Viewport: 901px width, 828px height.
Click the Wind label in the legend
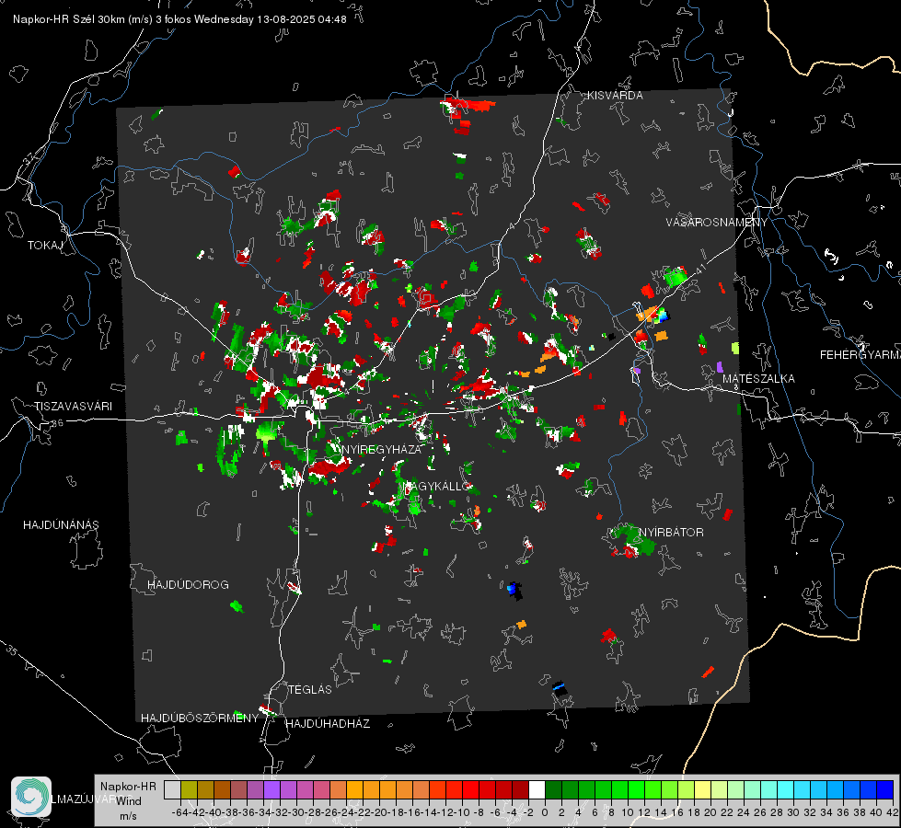click(129, 801)
